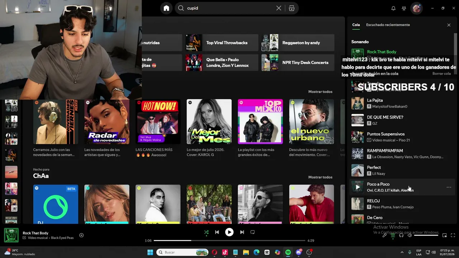Open Black Eyed Peas artist link in player
This screenshot has height=258, width=459.
point(62,238)
